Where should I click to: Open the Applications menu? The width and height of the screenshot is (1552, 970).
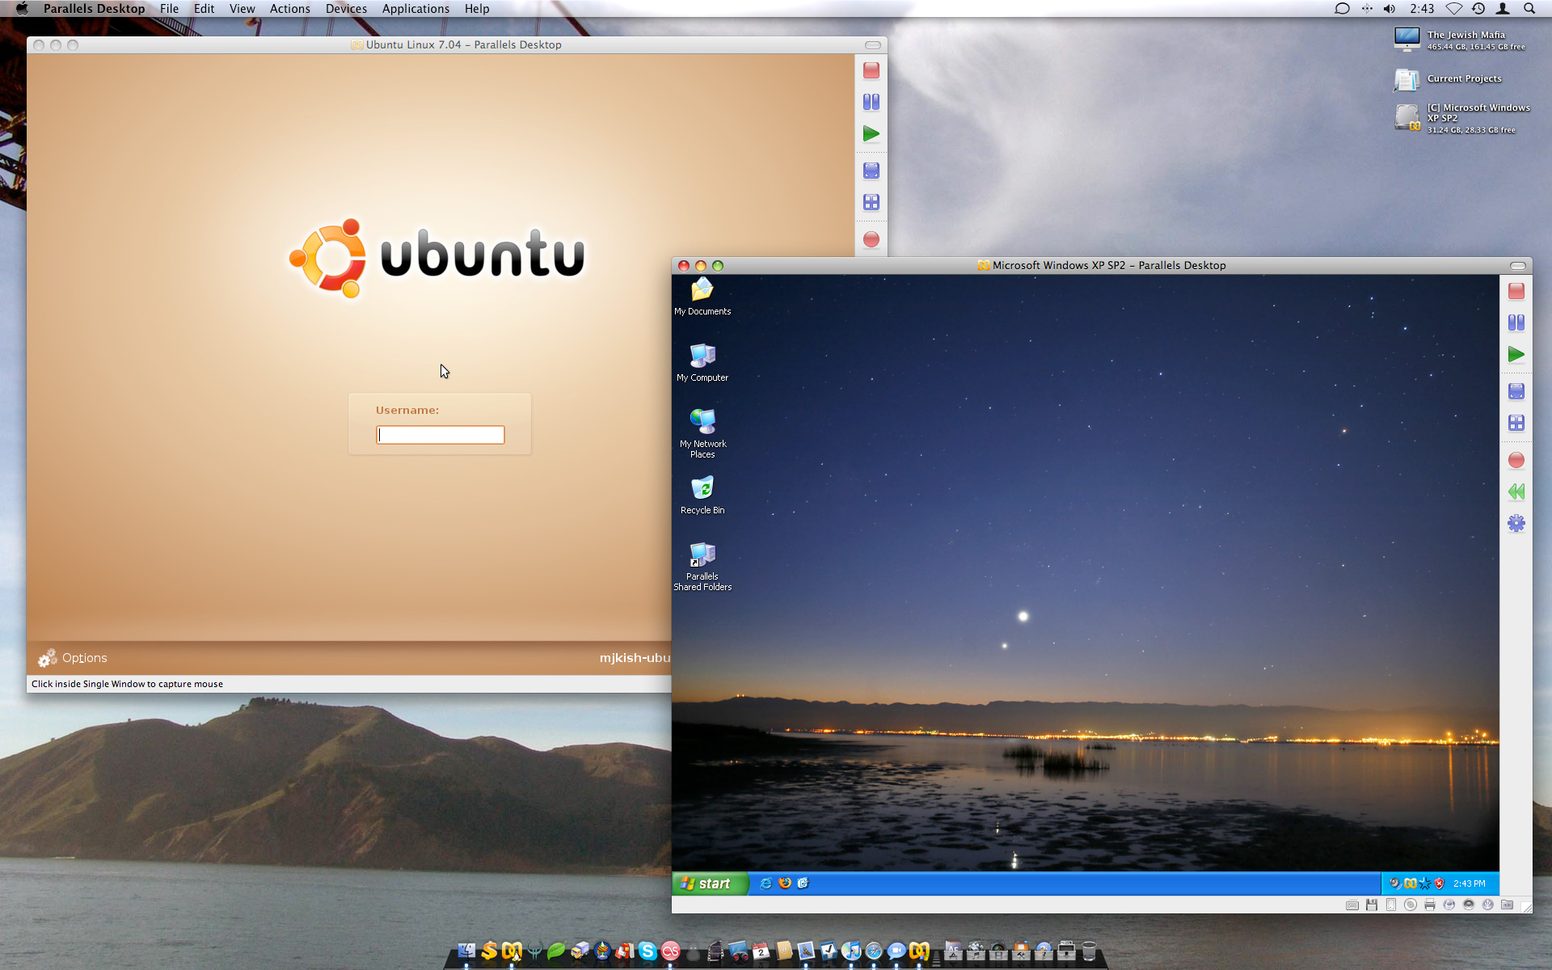pos(415,9)
